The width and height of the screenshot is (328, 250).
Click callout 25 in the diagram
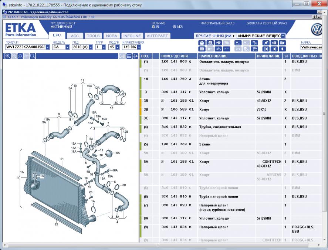point(91,192)
